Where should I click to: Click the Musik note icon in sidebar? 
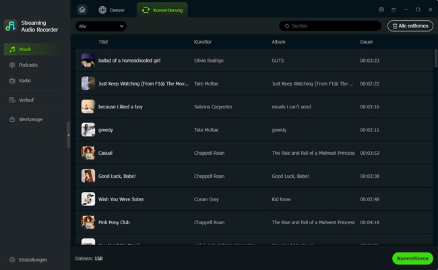(12, 49)
